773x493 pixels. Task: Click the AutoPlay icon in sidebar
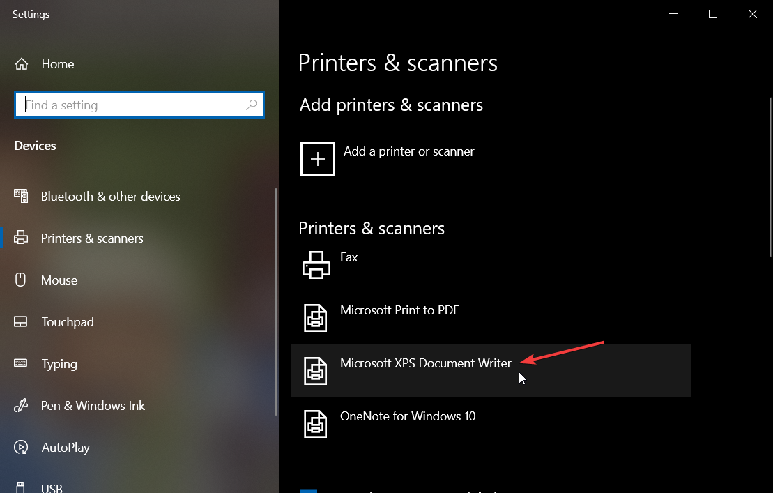21,447
